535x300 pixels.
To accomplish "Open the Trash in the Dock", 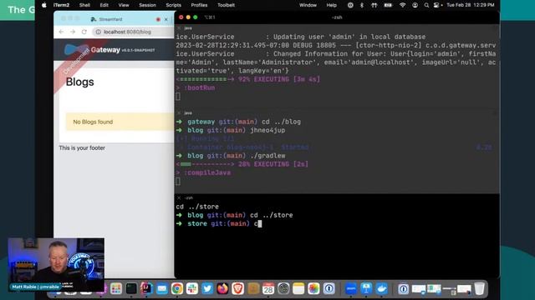I will tap(479, 288).
